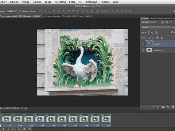Add a layer style with fx icon
The width and height of the screenshot is (175, 131).
click(159, 107)
